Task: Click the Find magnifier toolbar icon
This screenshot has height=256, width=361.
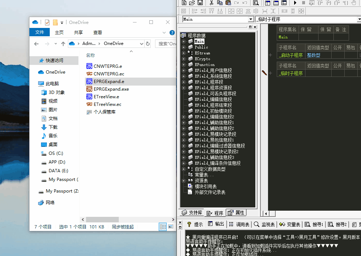Action: click(x=256, y=3)
